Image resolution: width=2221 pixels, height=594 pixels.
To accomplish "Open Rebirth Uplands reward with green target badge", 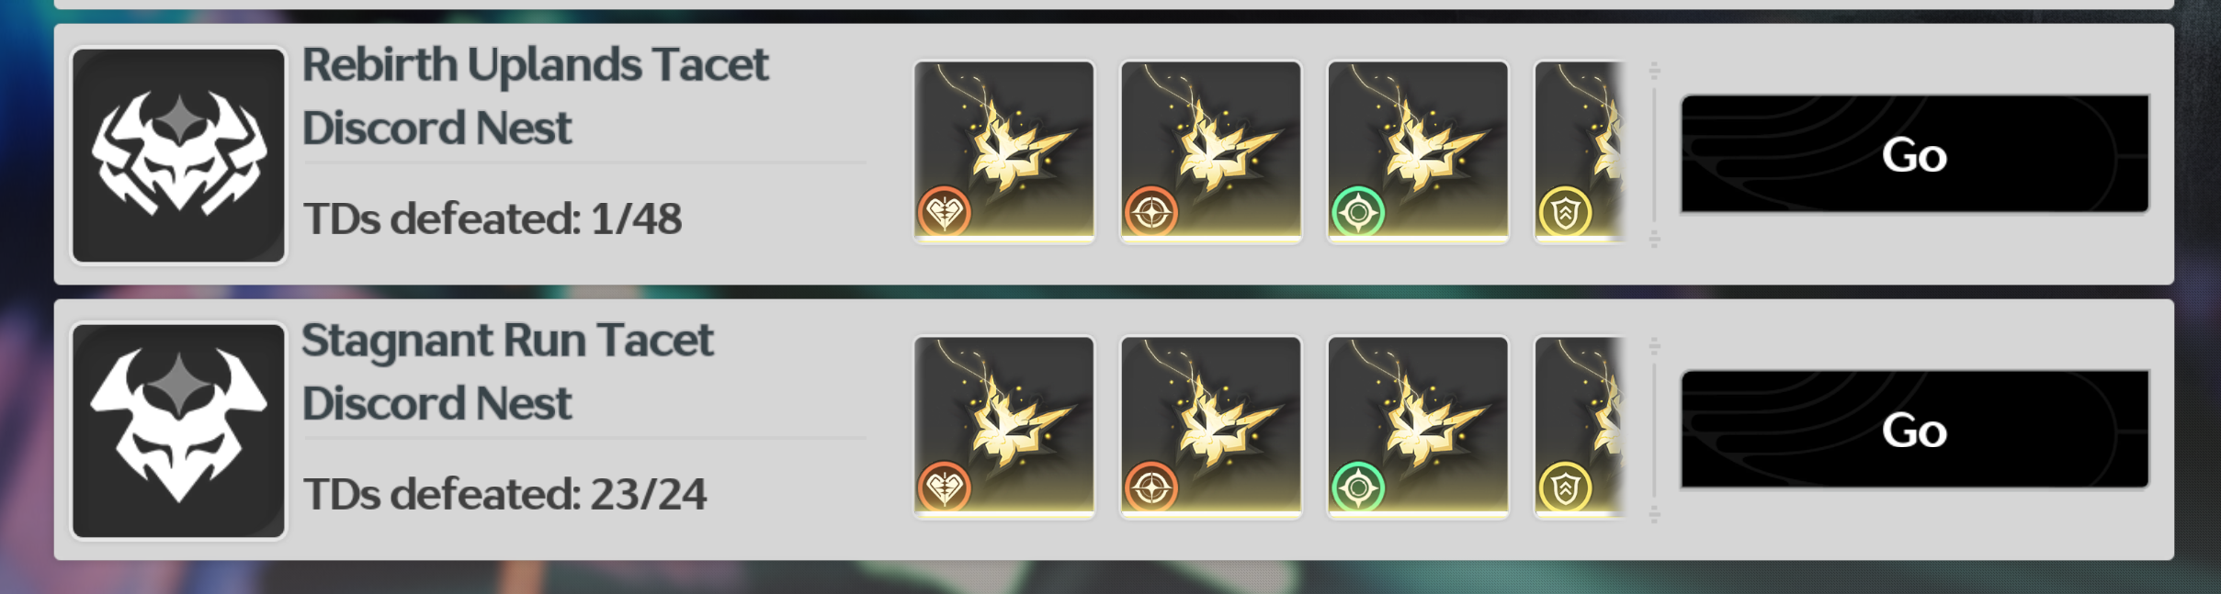I will pos(1418,151).
